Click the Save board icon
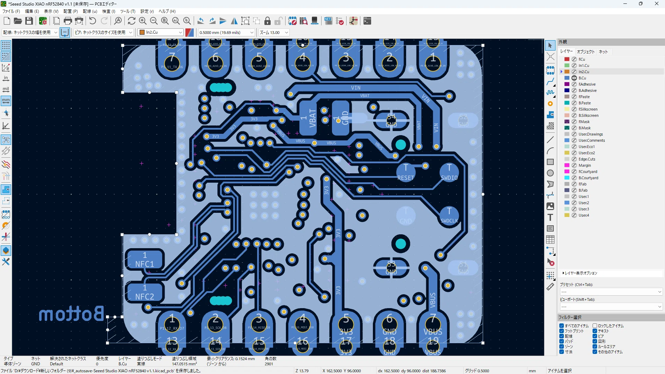The image size is (665, 374). click(29, 21)
